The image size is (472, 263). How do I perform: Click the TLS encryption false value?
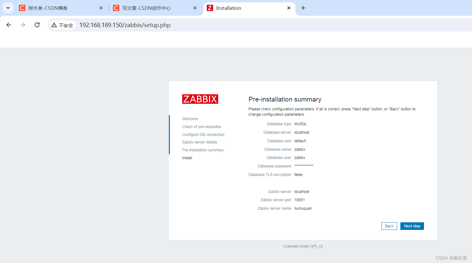click(x=298, y=175)
